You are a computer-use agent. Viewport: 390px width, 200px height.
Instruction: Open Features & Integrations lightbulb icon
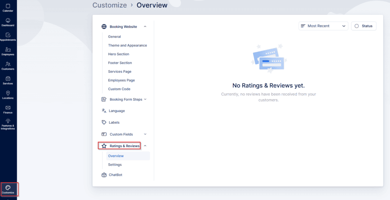coord(8,121)
